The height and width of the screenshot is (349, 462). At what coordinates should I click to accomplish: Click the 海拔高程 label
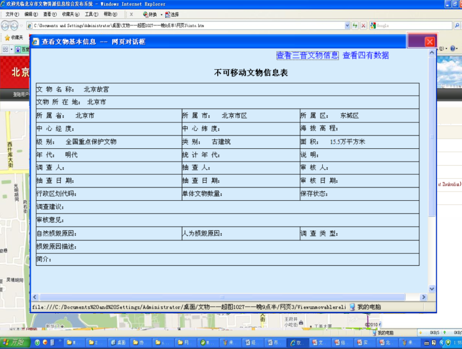click(319, 129)
